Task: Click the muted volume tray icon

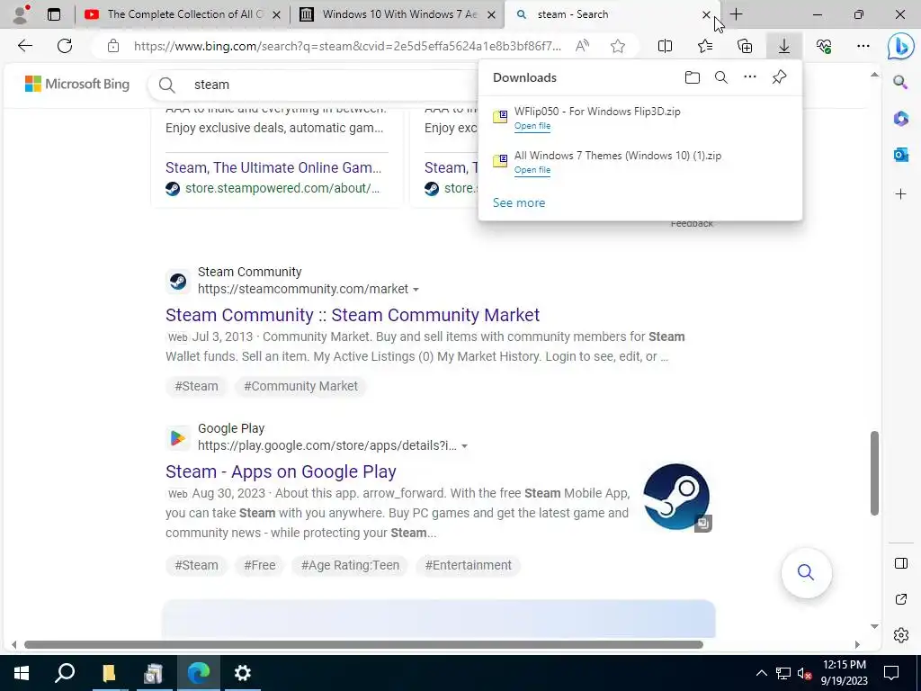Action: 804,673
